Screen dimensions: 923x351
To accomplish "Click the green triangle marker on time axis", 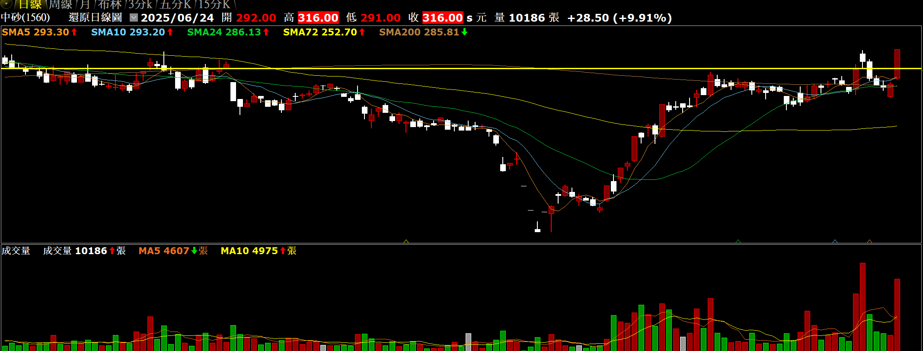I will click(x=738, y=241).
